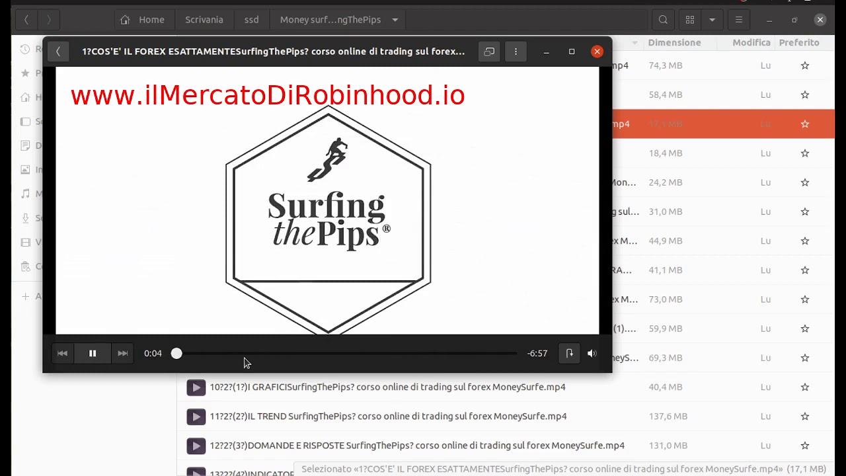Image resolution: width=846 pixels, height=476 pixels.
Task: Select file 11 IL TREND SurfingThePips
Action: point(388,416)
